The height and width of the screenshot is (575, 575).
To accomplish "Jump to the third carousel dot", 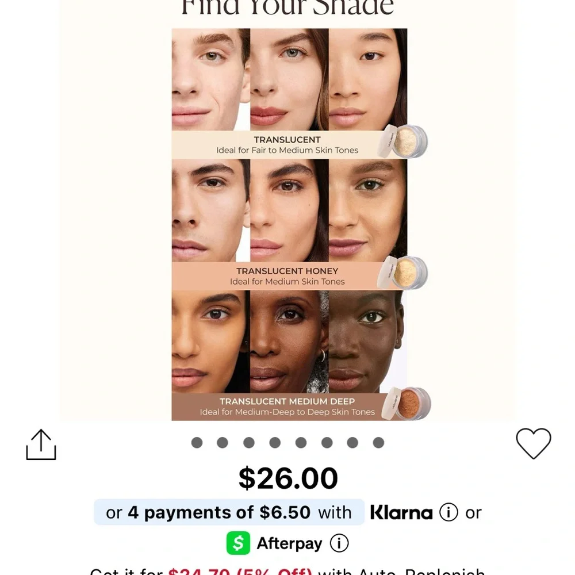I will (x=249, y=442).
